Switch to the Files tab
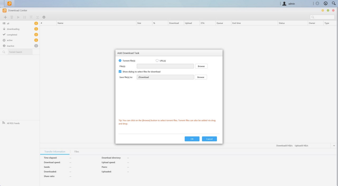338x186 pixels. [x=77, y=152]
